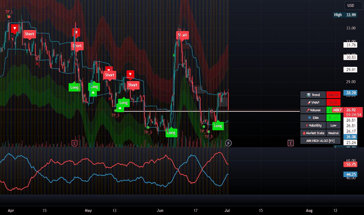Click the Jul label on the time axis

pyautogui.click(x=227, y=211)
